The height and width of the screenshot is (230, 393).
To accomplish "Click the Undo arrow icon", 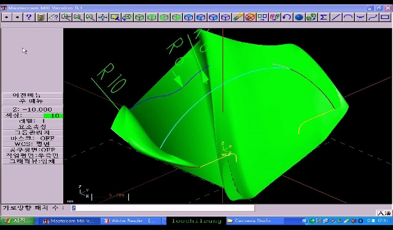I will pos(287,17).
